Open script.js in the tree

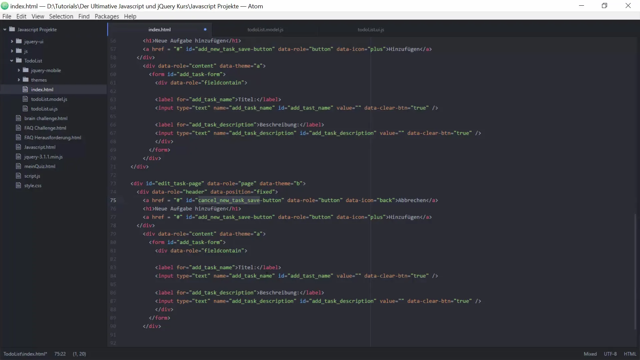pyautogui.click(x=32, y=176)
